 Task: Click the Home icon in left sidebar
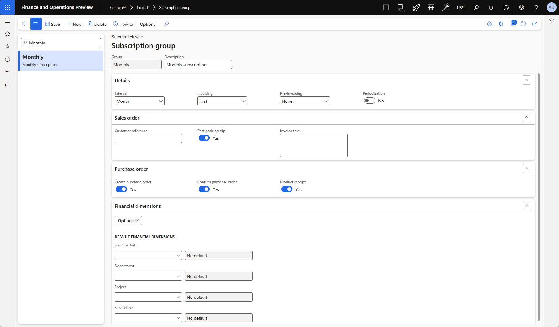[7, 34]
